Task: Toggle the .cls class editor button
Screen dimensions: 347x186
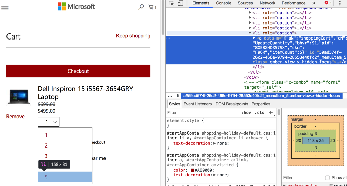Action: pyautogui.click(x=259, y=113)
